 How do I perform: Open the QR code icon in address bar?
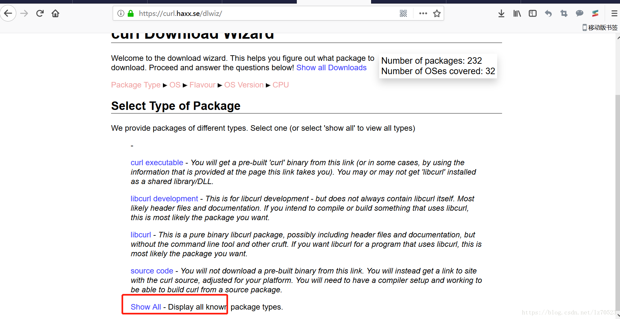(x=403, y=13)
